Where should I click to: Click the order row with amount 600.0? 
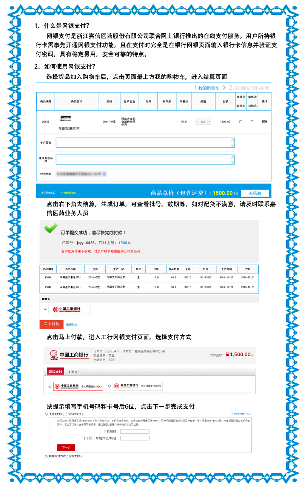pyautogui.click(x=149, y=278)
